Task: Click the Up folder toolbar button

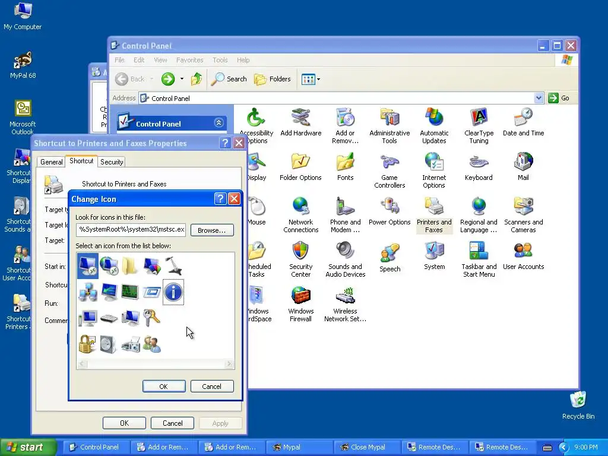Action: 196,79
